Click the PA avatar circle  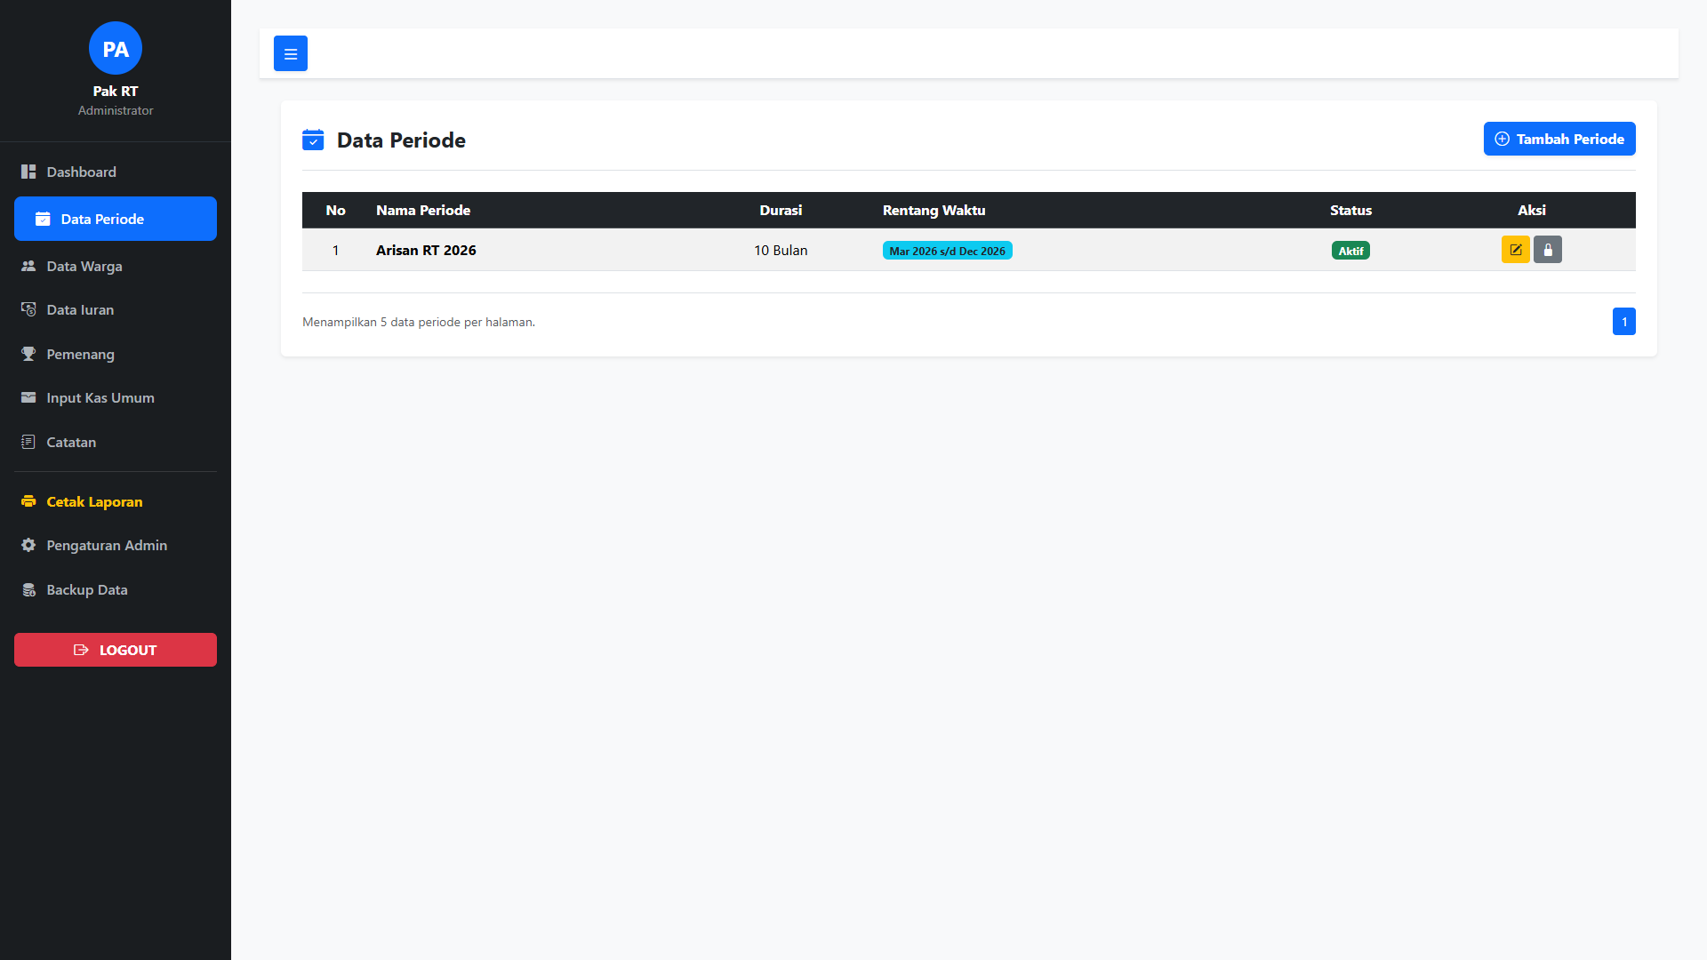tap(116, 49)
